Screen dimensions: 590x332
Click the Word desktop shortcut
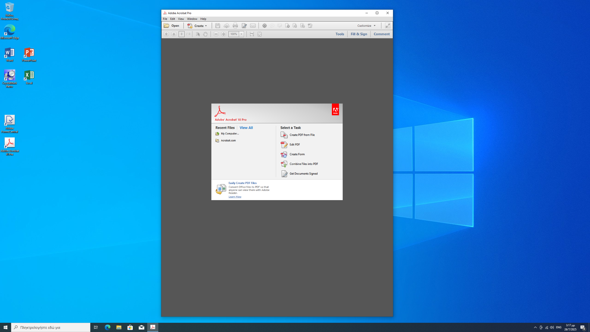pyautogui.click(x=10, y=55)
